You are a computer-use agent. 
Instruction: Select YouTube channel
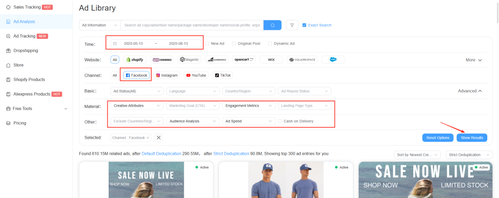pos(196,75)
